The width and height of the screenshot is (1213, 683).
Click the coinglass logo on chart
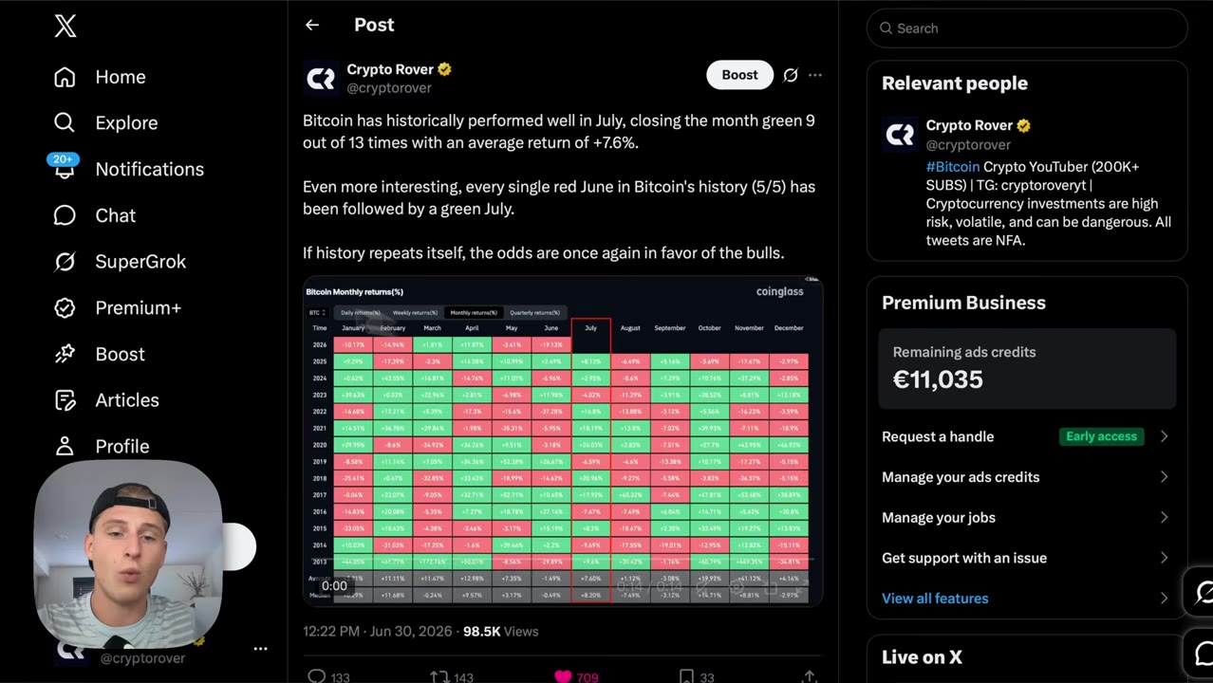tap(779, 292)
